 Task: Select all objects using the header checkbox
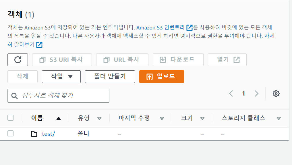click(11, 118)
